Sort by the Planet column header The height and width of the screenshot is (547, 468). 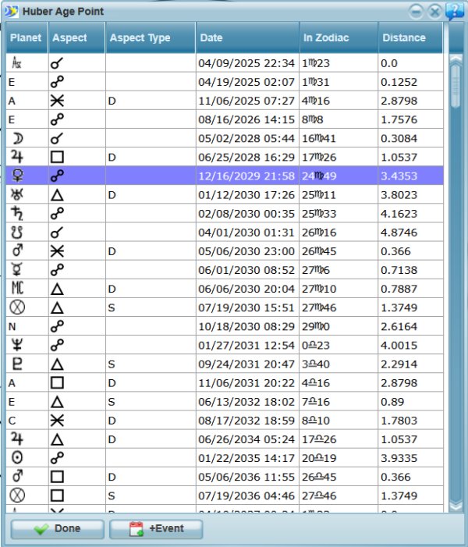[x=26, y=37]
